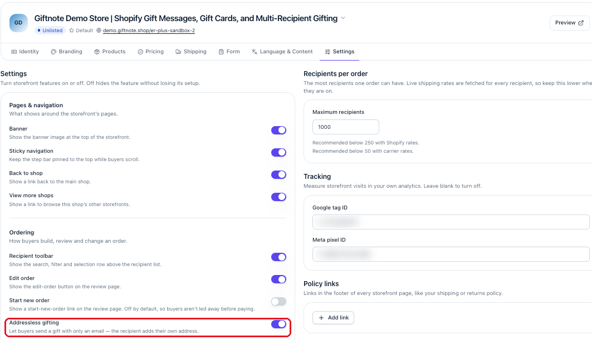The image size is (592, 340).
Task: Switch to the Branding tab
Action: (x=66, y=52)
